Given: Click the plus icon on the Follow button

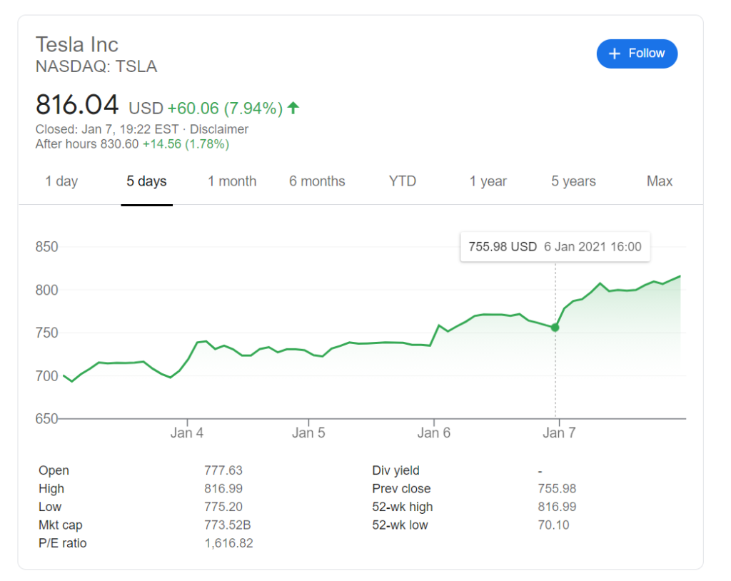Looking at the screenshot, I should (x=614, y=53).
